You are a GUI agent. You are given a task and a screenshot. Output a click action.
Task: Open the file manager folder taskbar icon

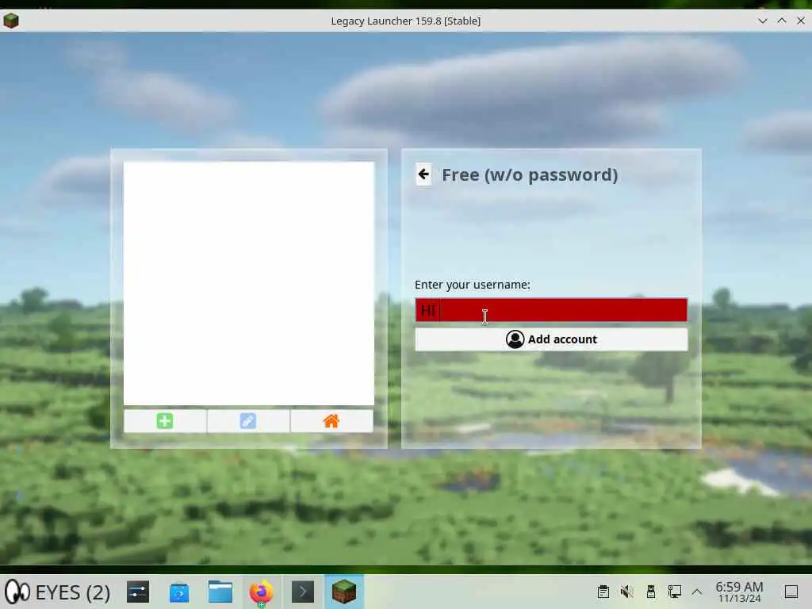(220, 592)
